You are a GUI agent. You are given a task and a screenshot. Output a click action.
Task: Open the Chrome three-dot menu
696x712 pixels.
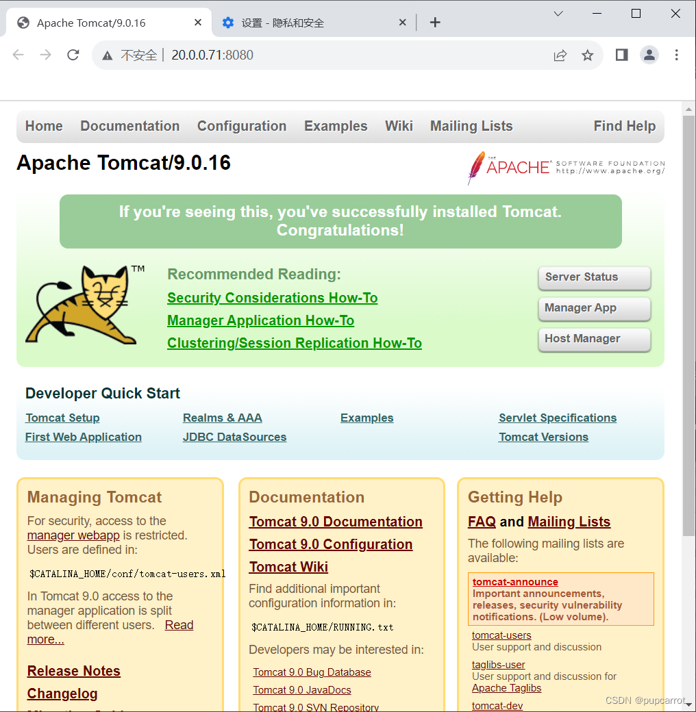click(676, 55)
